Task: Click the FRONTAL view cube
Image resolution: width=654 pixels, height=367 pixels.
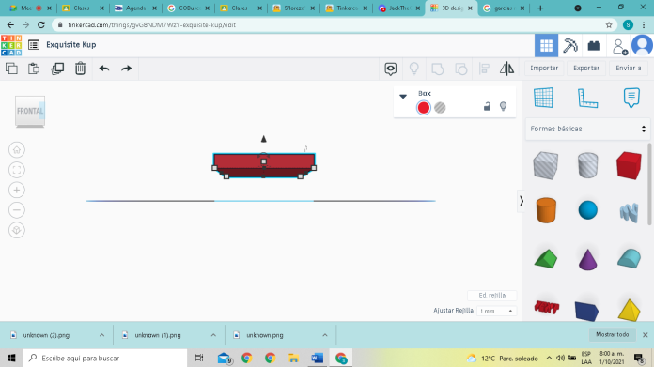Action: (x=30, y=111)
